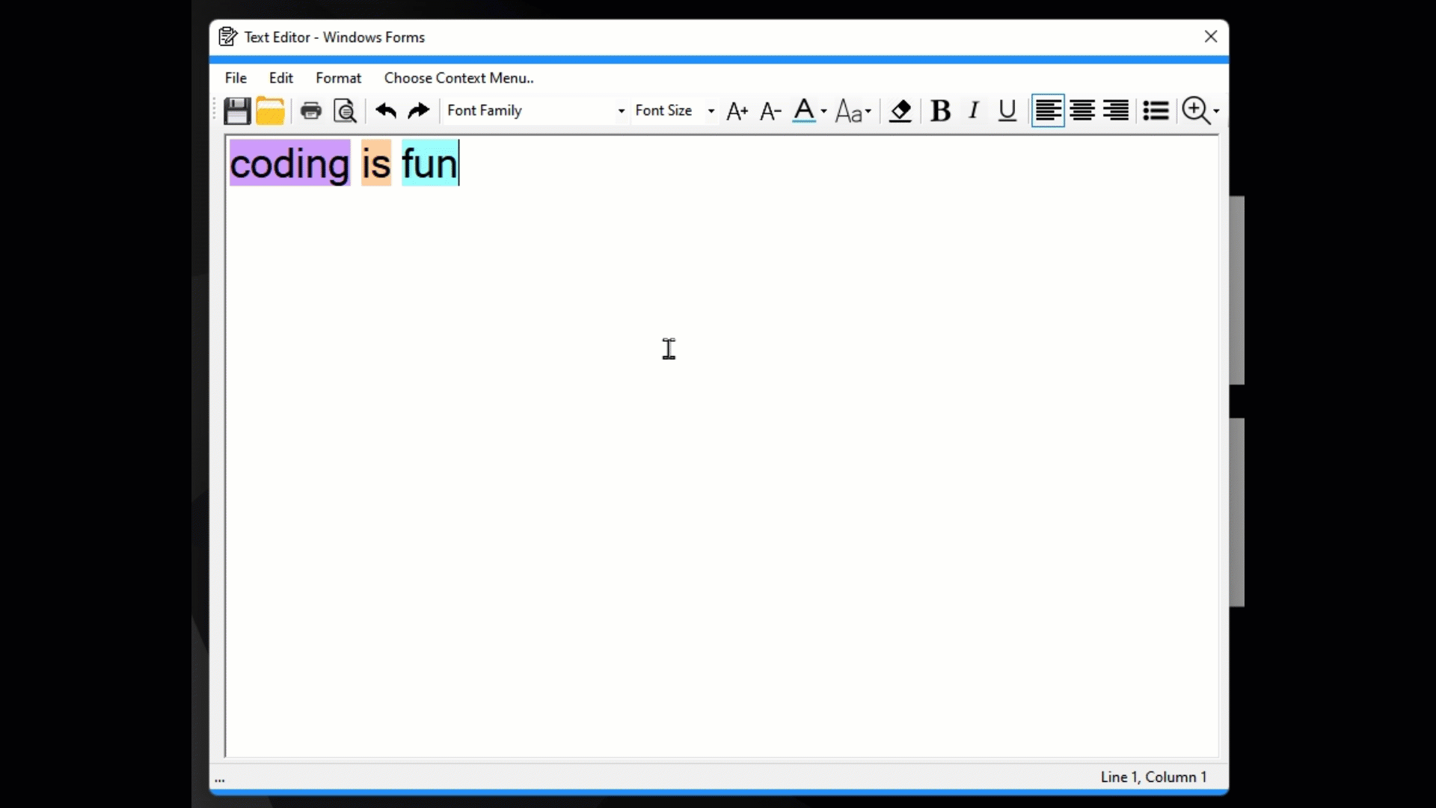Open an existing file
1436x808 pixels.
(270, 111)
